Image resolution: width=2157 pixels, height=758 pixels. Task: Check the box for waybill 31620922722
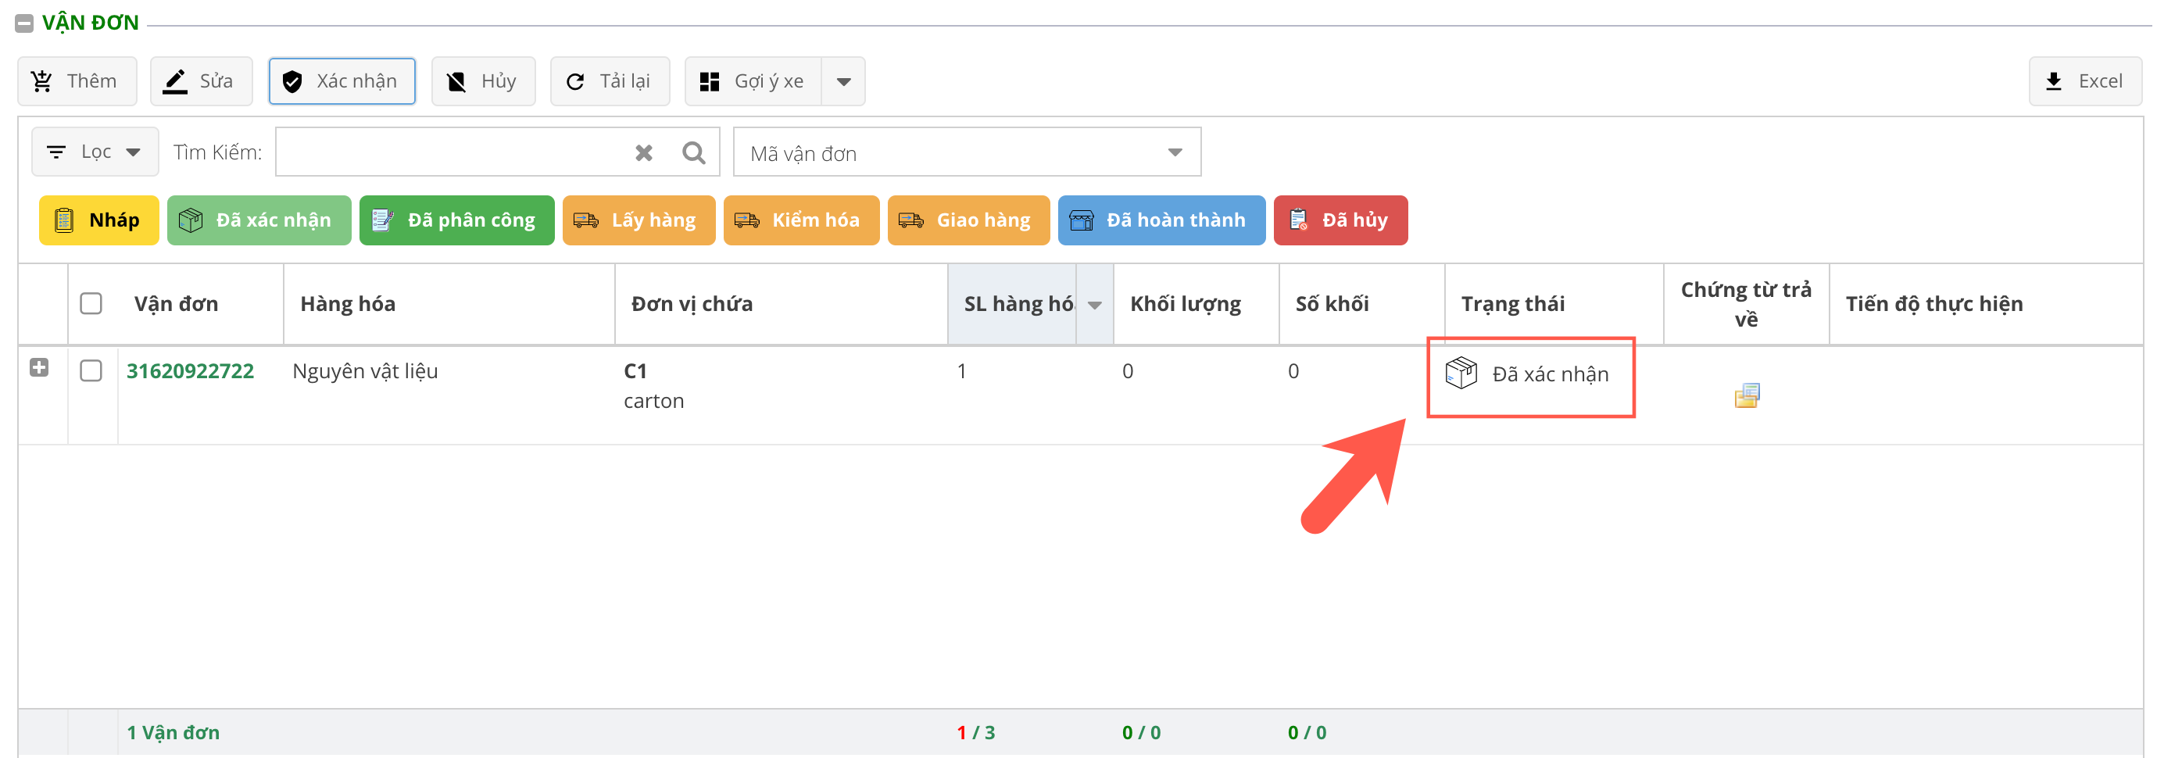point(91,370)
